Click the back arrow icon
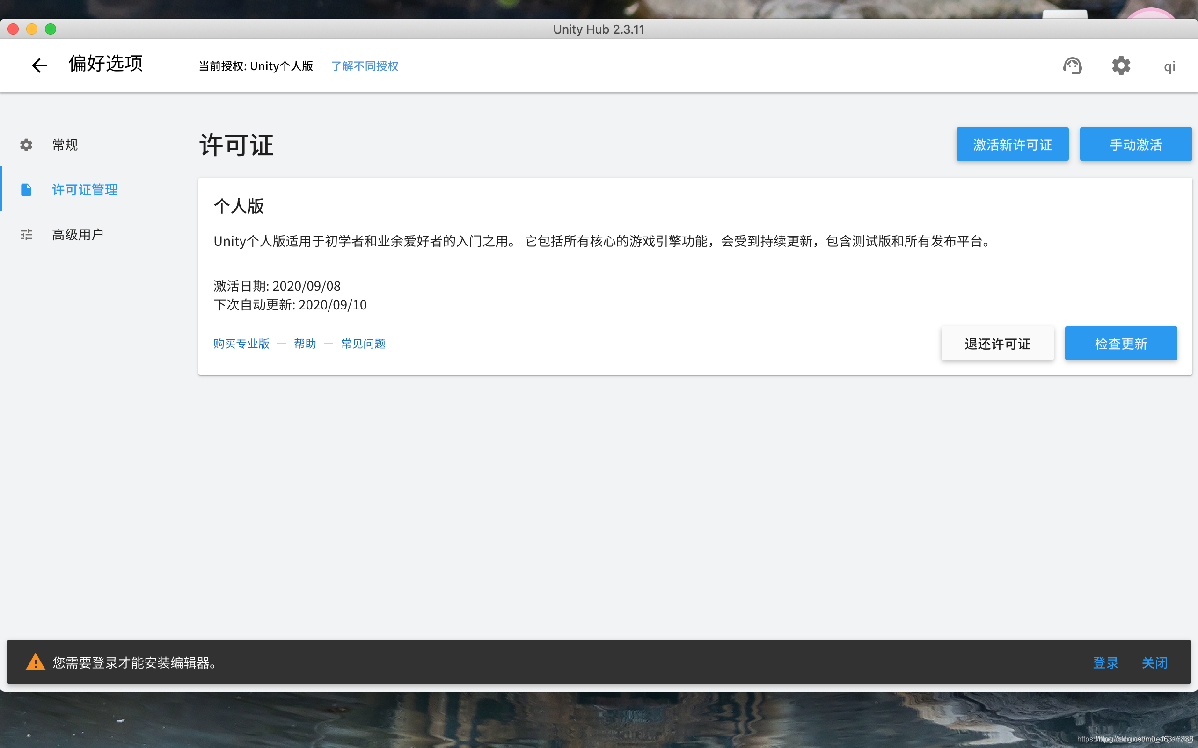The height and width of the screenshot is (748, 1198). pyautogui.click(x=39, y=65)
